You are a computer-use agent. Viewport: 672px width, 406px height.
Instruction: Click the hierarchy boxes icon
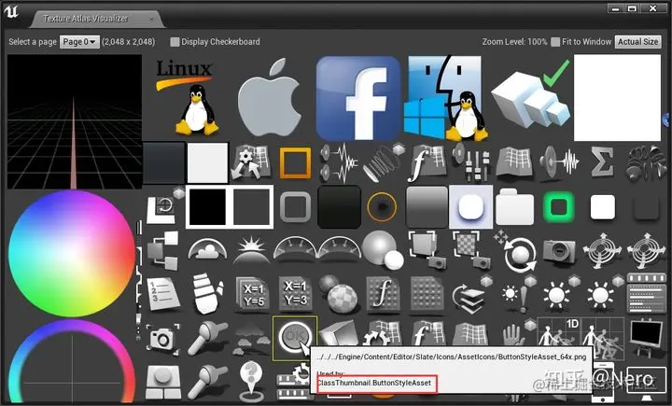163,250
